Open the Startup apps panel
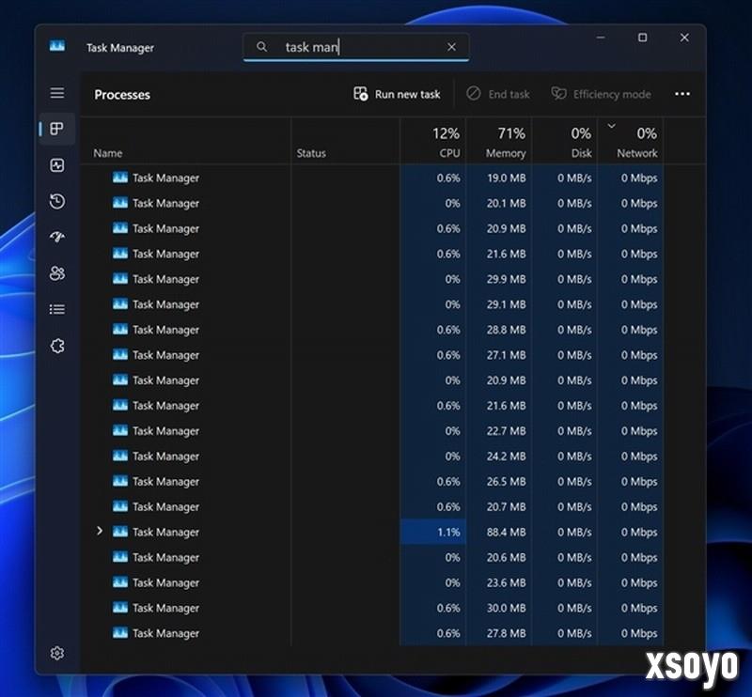Screen dimensions: 752x697 point(56,237)
